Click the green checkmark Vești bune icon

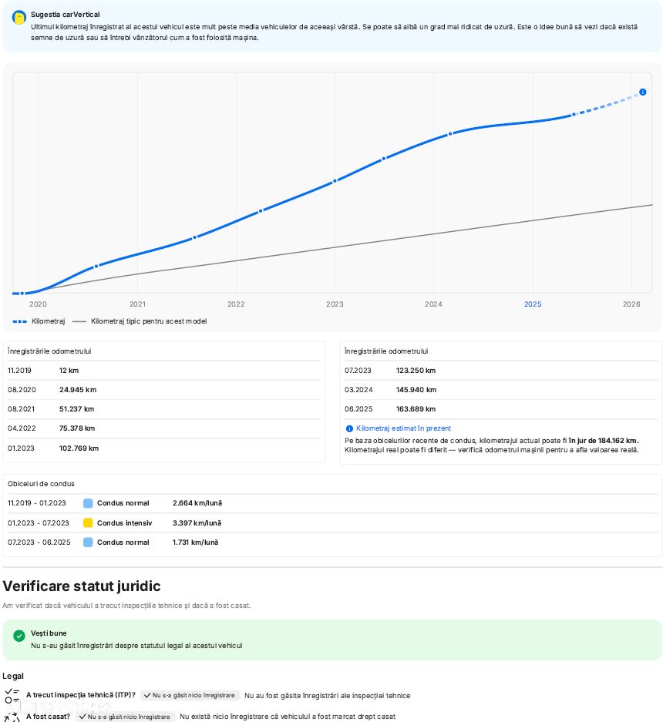(x=19, y=636)
